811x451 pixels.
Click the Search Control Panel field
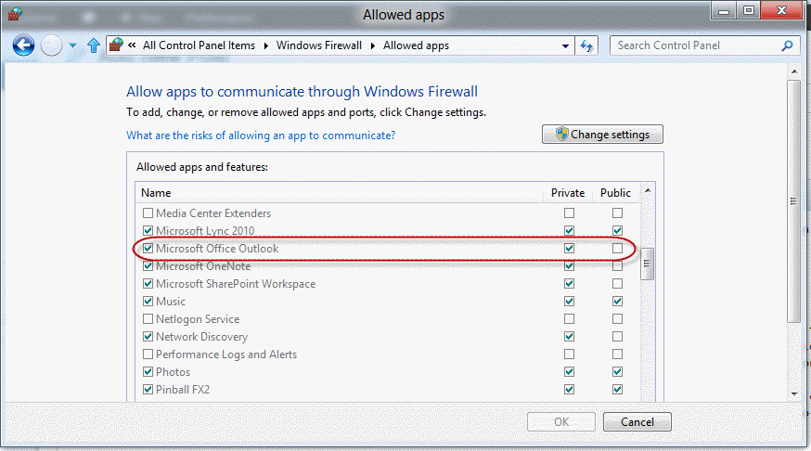coord(694,45)
